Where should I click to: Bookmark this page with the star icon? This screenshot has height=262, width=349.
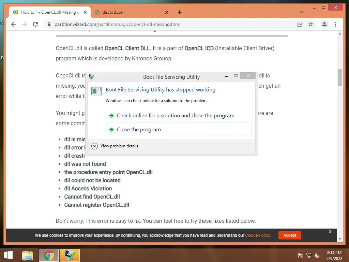click(x=311, y=24)
